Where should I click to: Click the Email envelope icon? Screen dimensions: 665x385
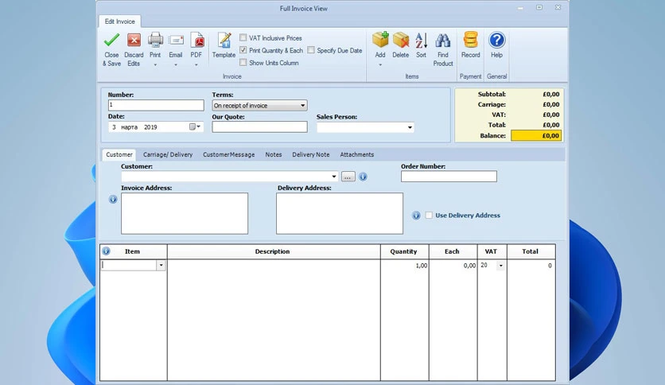176,41
